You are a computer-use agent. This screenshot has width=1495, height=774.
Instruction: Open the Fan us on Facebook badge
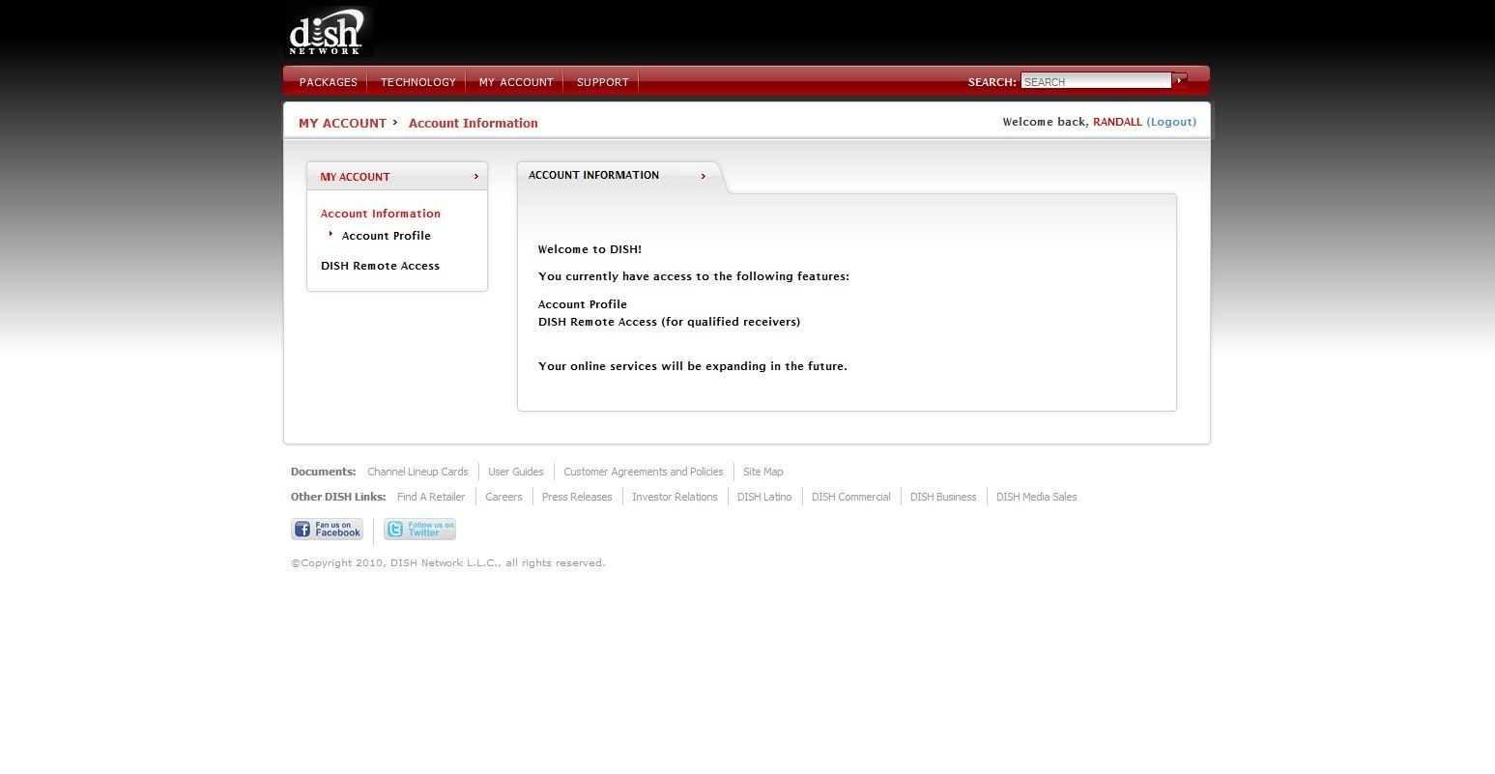pos(328,529)
